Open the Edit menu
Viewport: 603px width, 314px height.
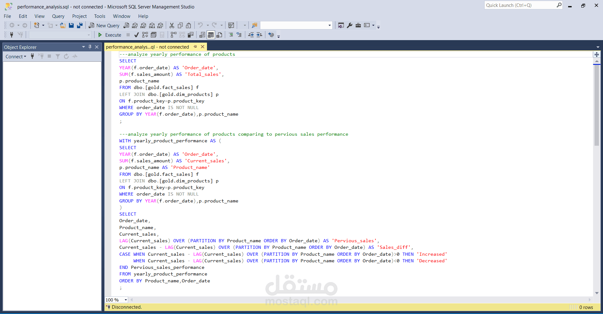click(x=23, y=16)
